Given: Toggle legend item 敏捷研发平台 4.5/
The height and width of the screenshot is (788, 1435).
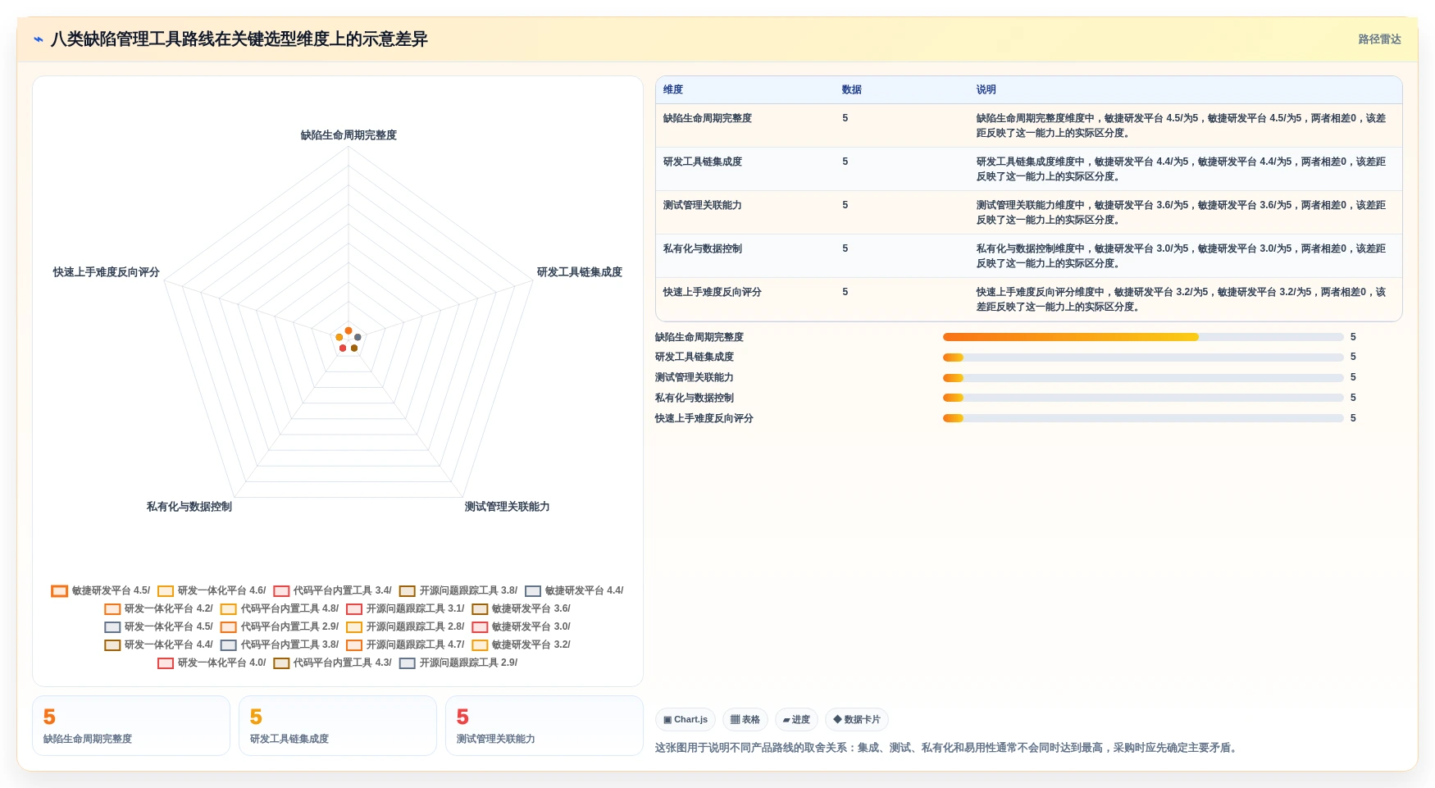Looking at the screenshot, I should pyautogui.click(x=101, y=590).
